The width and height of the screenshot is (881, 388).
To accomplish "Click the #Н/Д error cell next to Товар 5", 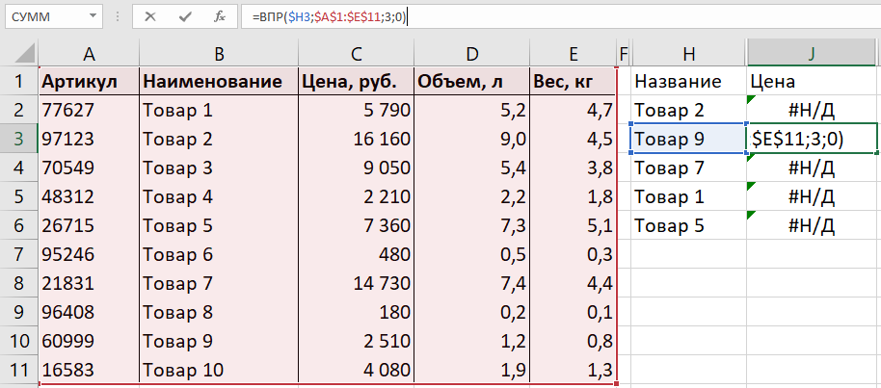I will click(x=812, y=225).
